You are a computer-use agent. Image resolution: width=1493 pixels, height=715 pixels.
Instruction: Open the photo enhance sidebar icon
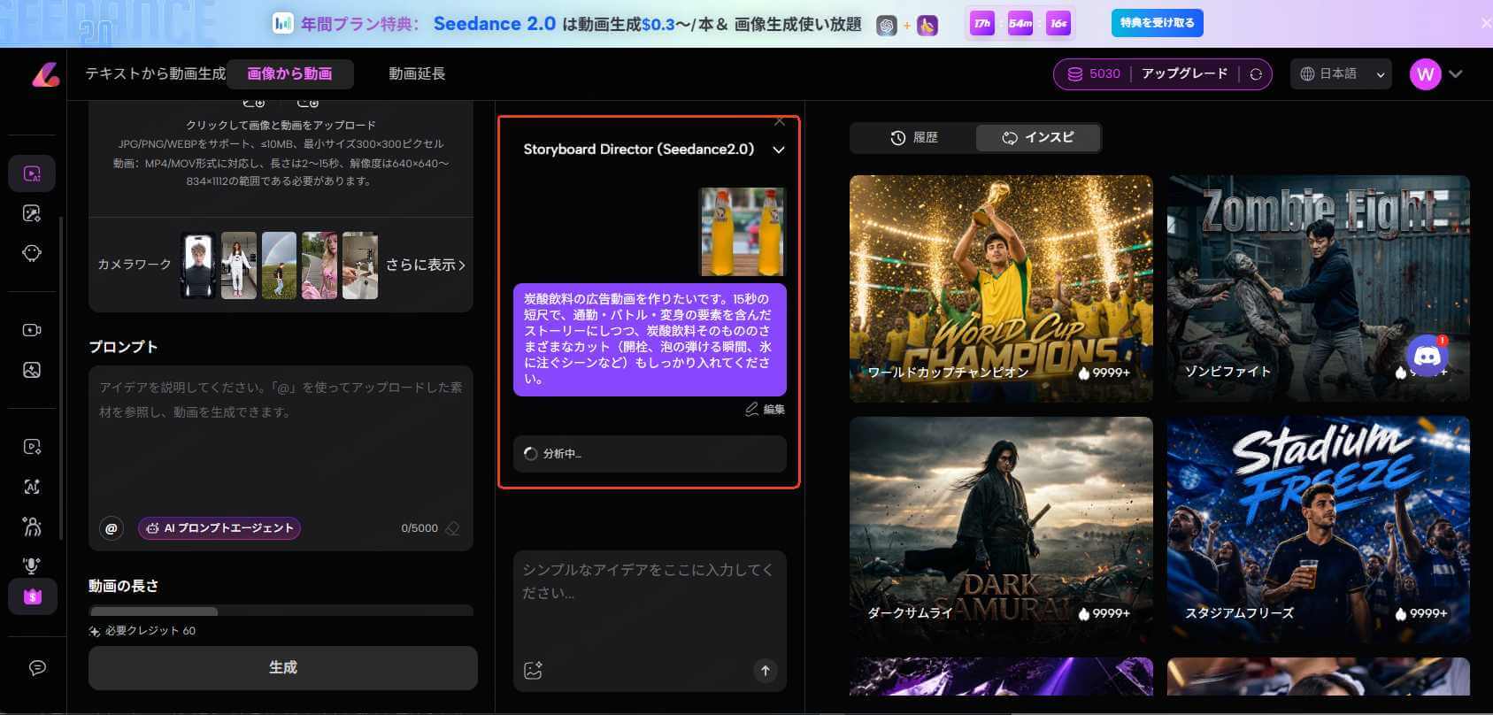(x=32, y=370)
